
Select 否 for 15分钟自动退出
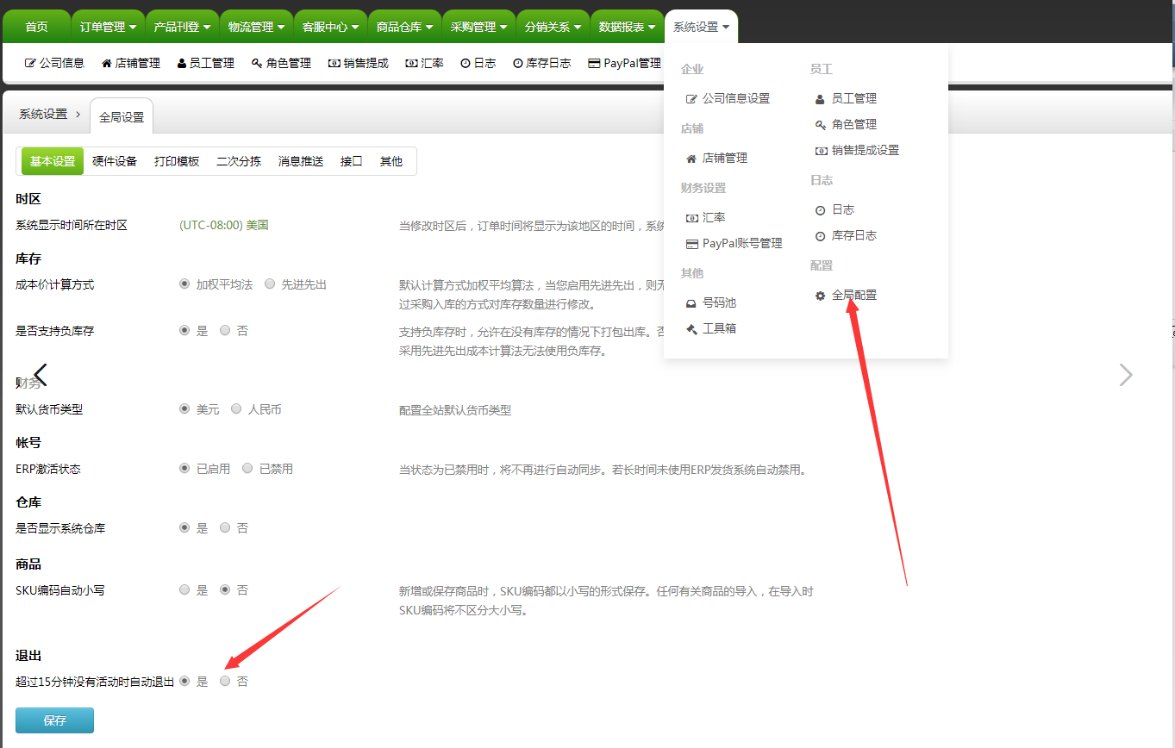pyautogui.click(x=225, y=681)
